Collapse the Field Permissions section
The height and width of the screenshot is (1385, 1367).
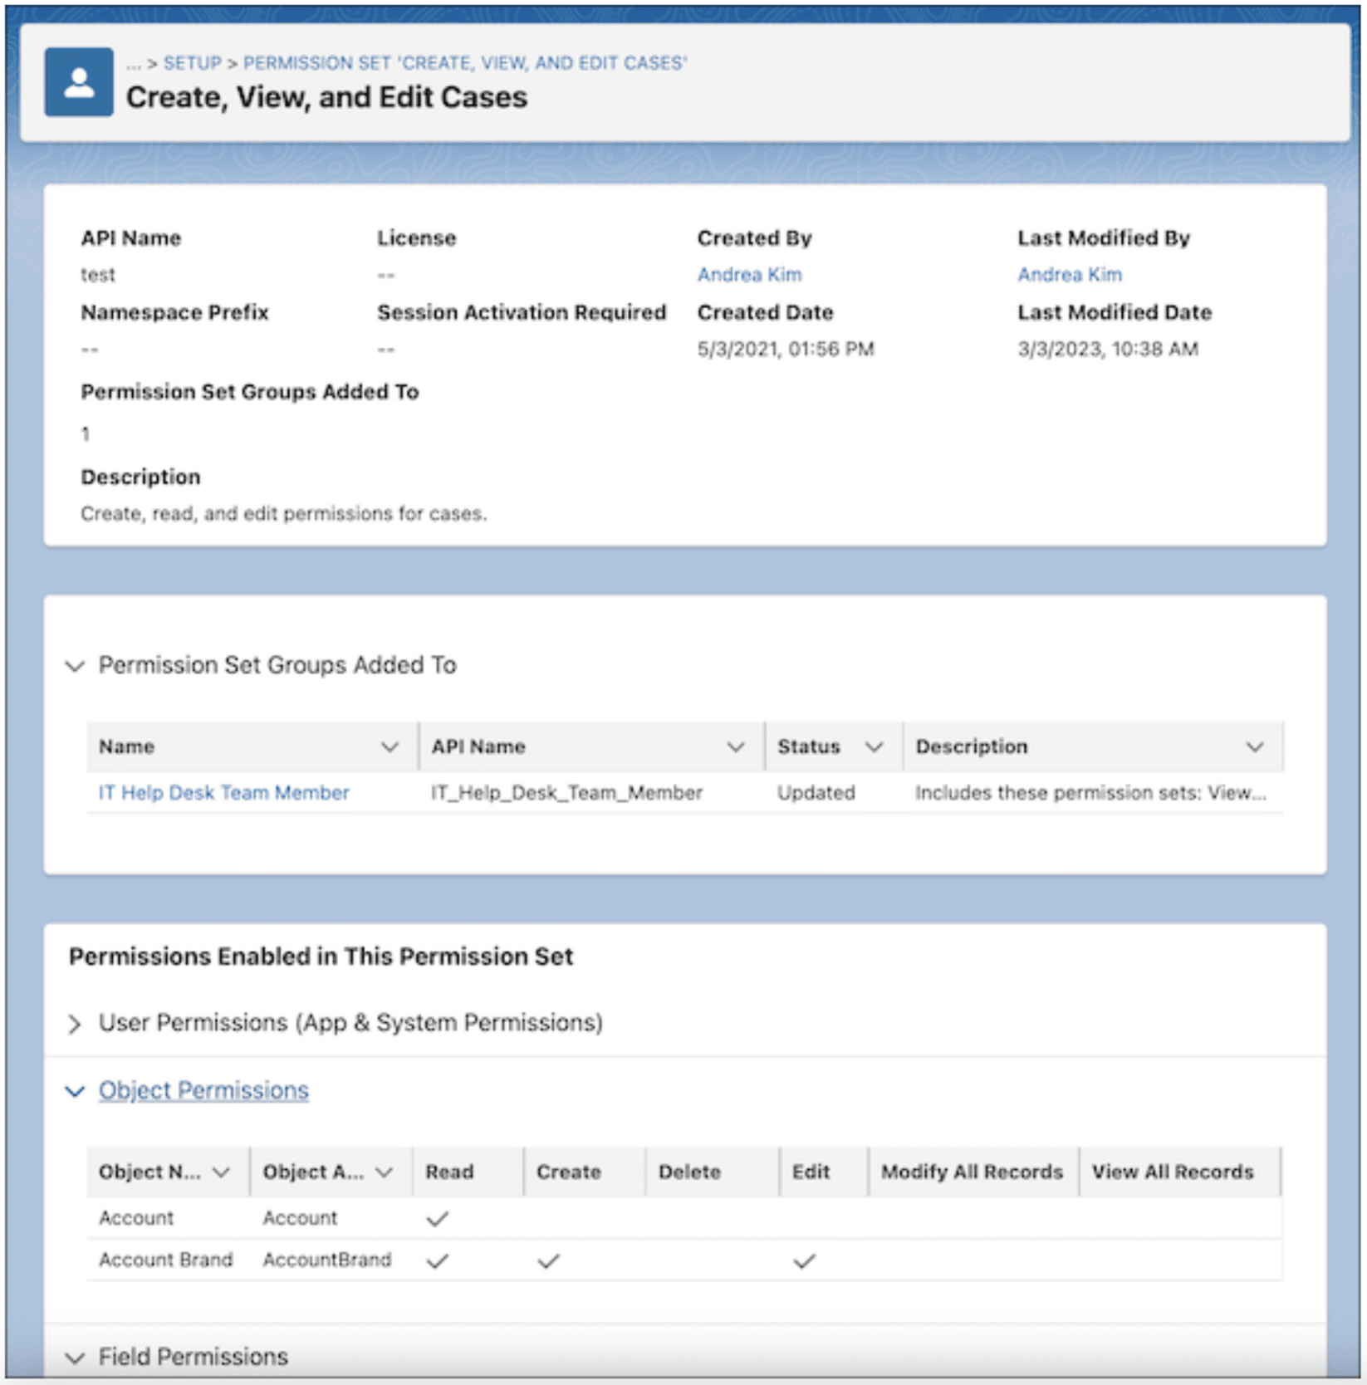[x=75, y=1358]
